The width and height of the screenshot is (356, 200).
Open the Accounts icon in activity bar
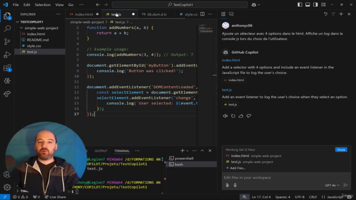click(7, 174)
